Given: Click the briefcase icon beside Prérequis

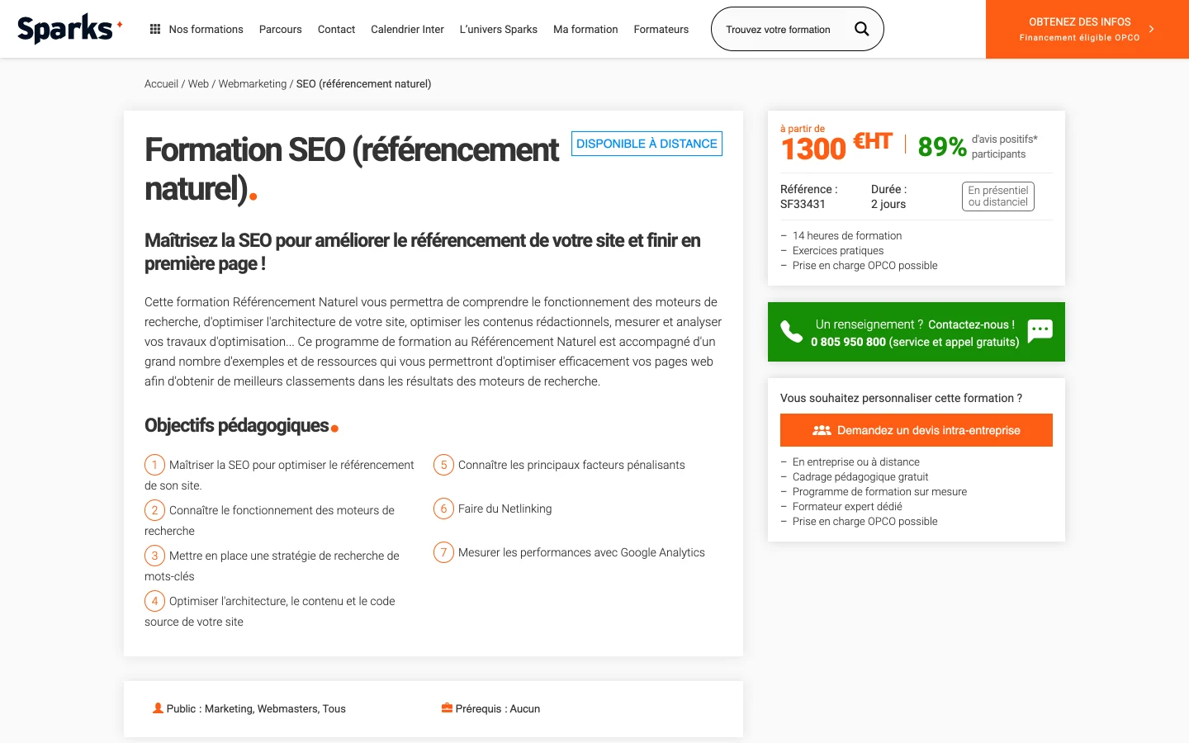Looking at the screenshot, I should [x=447, y=708].
